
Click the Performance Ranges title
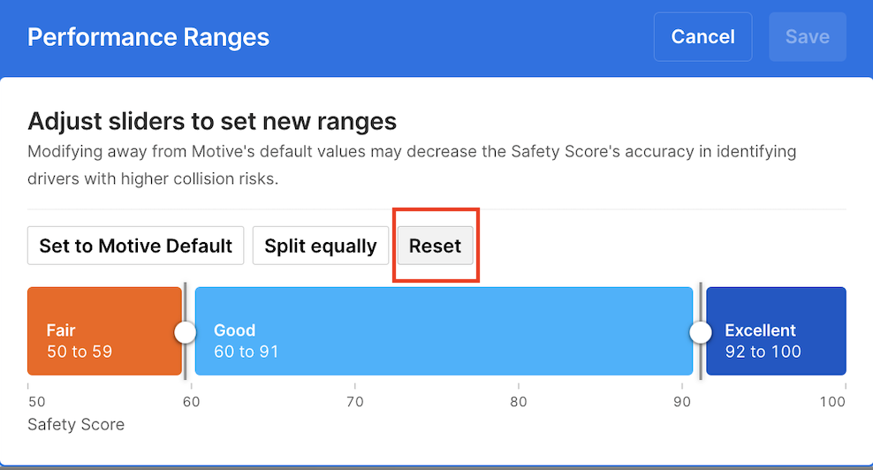point(148,38)
